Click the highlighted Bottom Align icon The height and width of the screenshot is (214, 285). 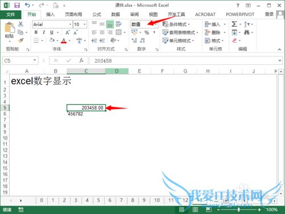pyautogui.click(x=110, y=24)
